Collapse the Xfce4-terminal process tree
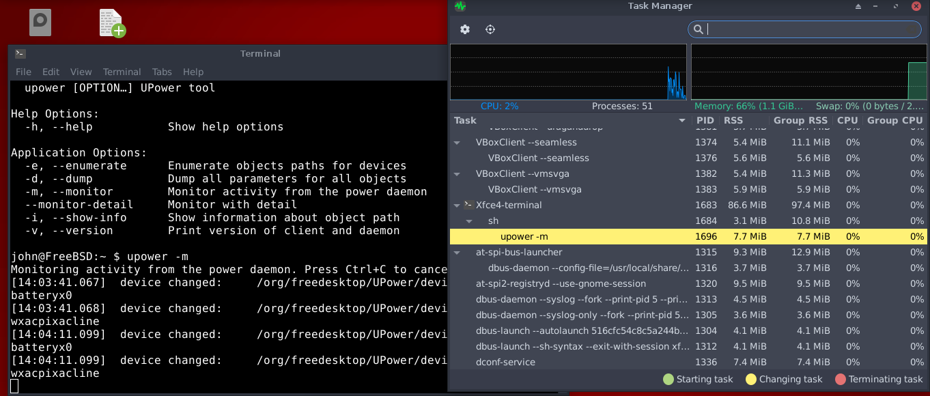 coord(457,205)
